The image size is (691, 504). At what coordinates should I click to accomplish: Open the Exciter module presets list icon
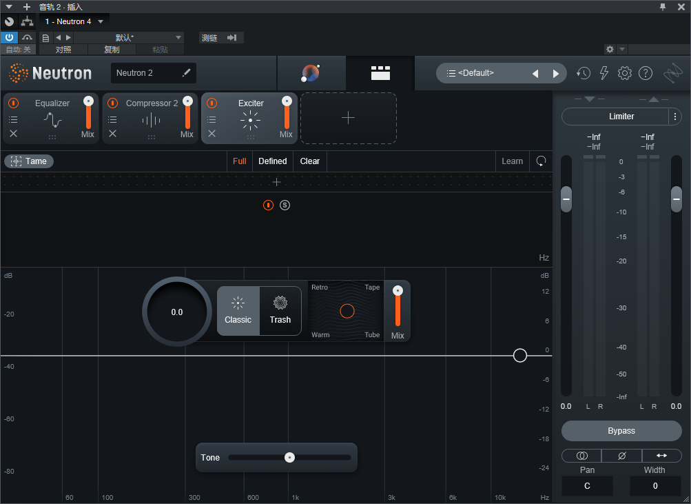click(212, 119)
